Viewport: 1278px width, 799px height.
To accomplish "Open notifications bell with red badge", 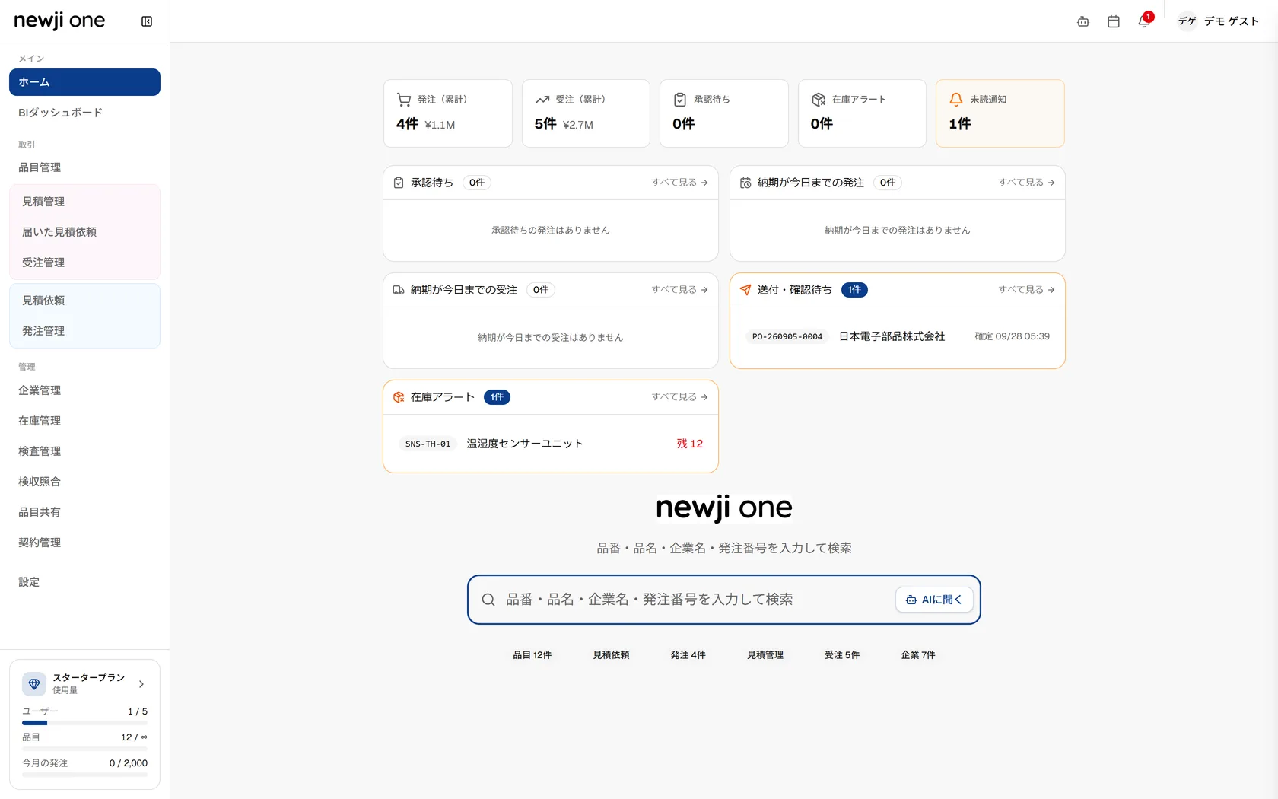I will [x=1144, y=21].
